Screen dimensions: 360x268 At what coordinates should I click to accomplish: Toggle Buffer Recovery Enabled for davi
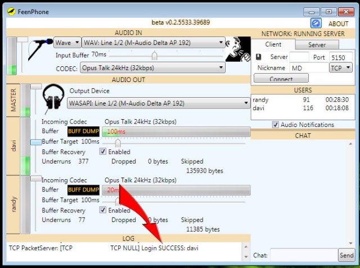pyautogui.click(x=102, y=151)
